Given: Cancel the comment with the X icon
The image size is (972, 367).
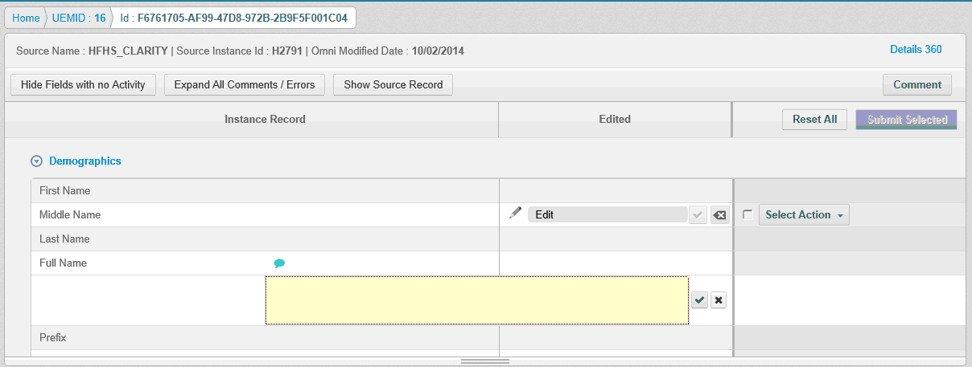Looking at the screenshot, I should [719, 300].
